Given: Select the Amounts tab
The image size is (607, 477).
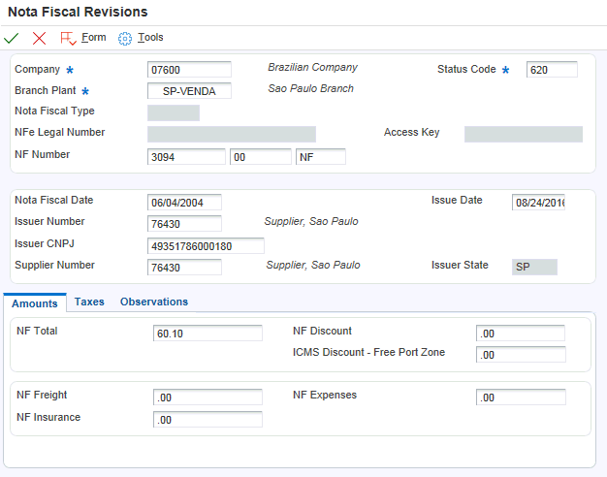Looking at the screenshot, I should (35, 303).
